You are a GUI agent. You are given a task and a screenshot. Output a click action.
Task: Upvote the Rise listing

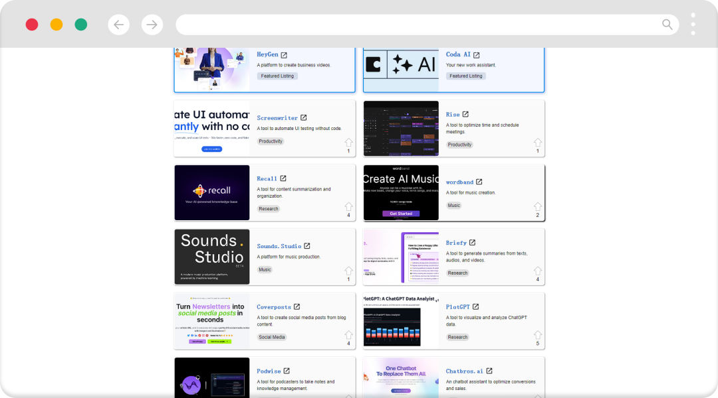pos(538,143)
